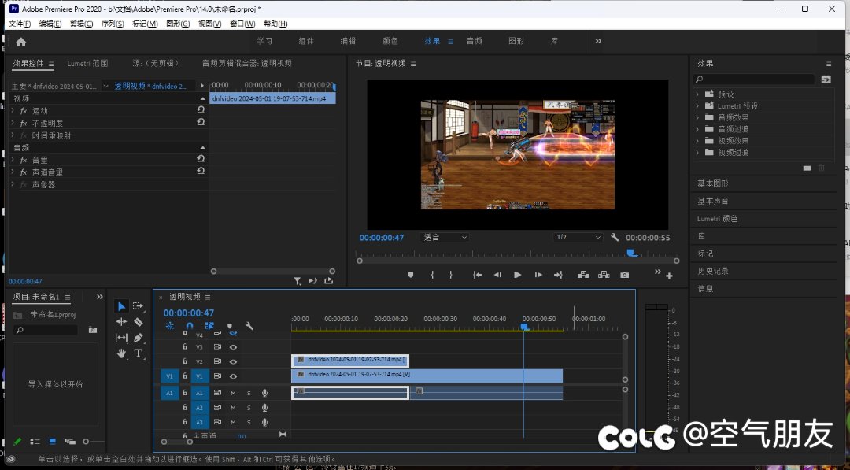The height and width of the screenshot is (470, 850).
Task: Toggle visibility of track V2
Action: coord(233,361)
